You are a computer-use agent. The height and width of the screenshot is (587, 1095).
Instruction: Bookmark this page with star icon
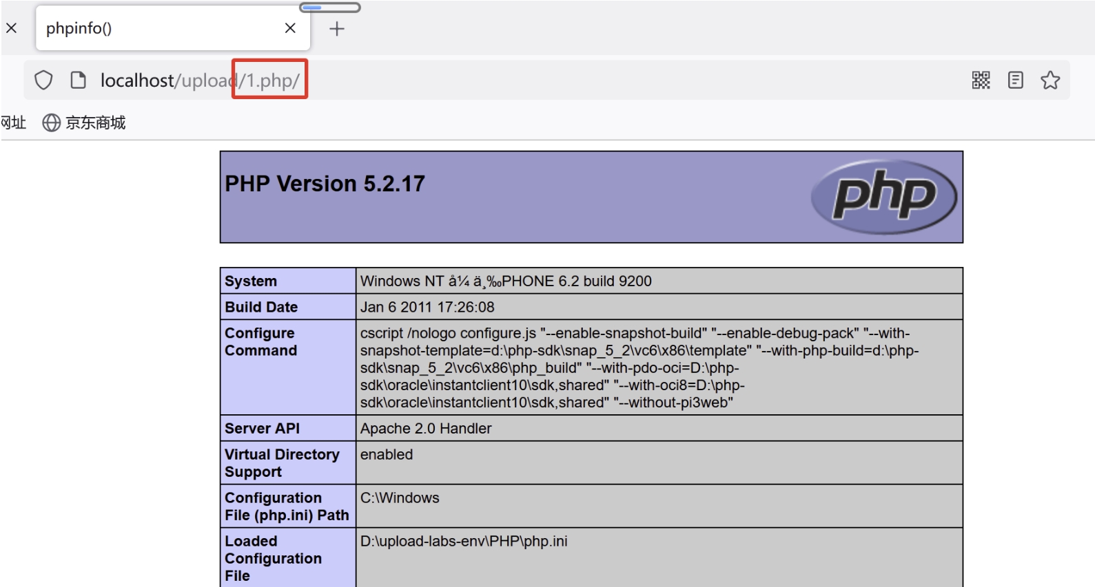tap(1050, 81)
